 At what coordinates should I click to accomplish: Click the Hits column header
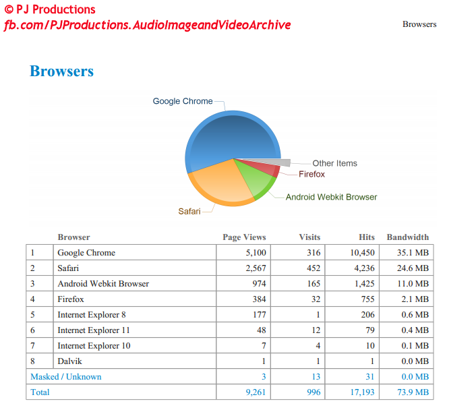click(367, 237)
